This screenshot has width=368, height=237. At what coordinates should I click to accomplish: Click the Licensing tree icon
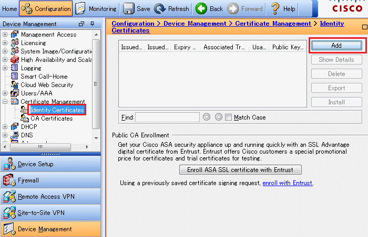pos(15,43)
